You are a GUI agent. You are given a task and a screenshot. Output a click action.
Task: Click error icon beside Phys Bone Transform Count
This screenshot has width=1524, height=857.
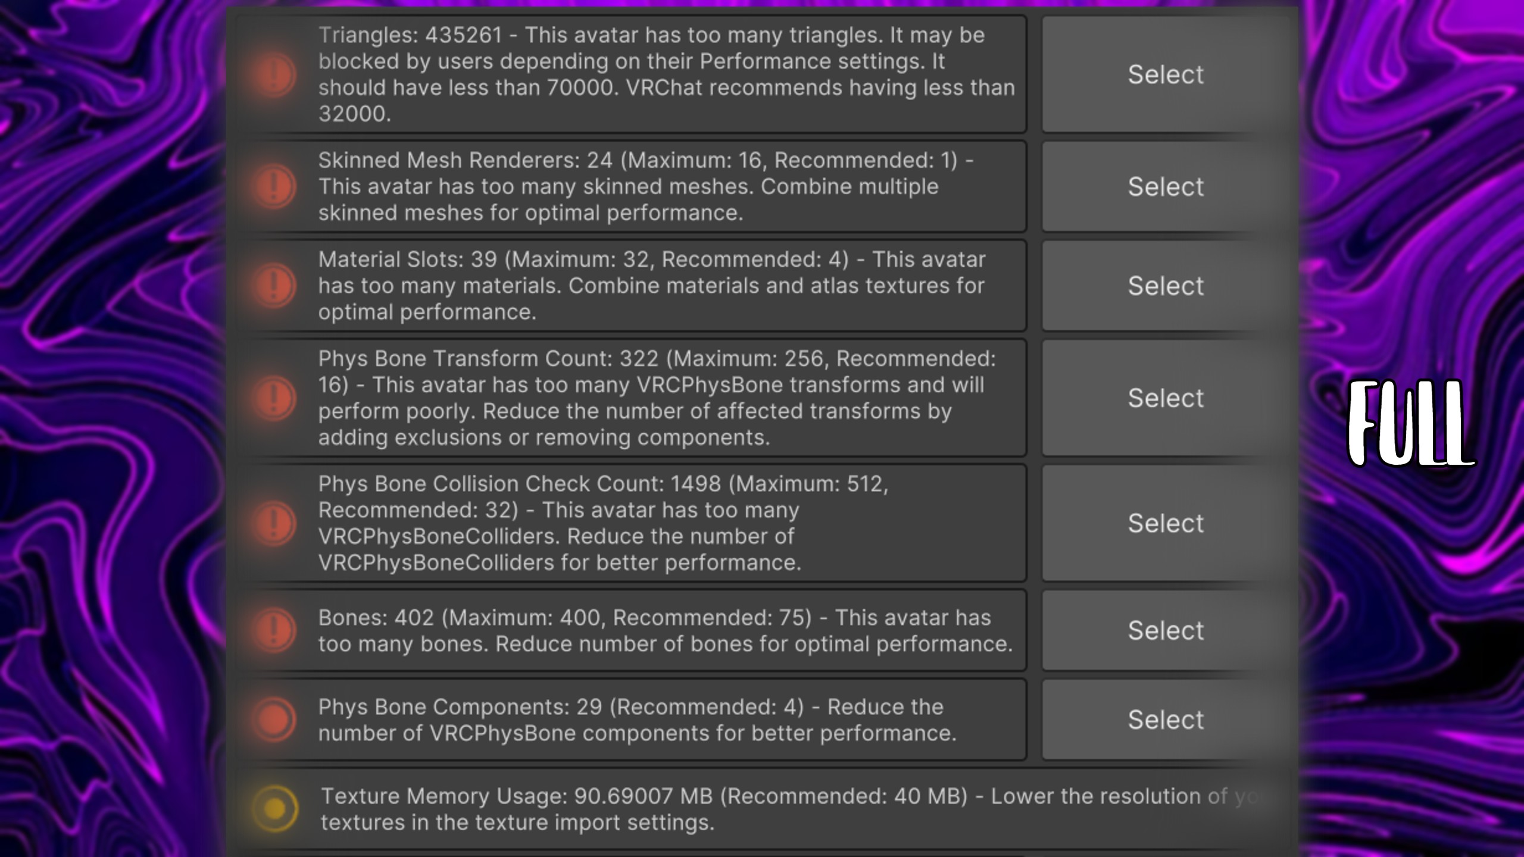tap(274, 398)
